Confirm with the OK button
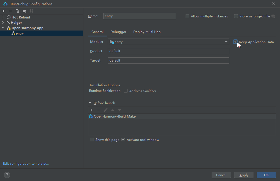This screenshot has width=280, height=181. click(x=266, y=175)
